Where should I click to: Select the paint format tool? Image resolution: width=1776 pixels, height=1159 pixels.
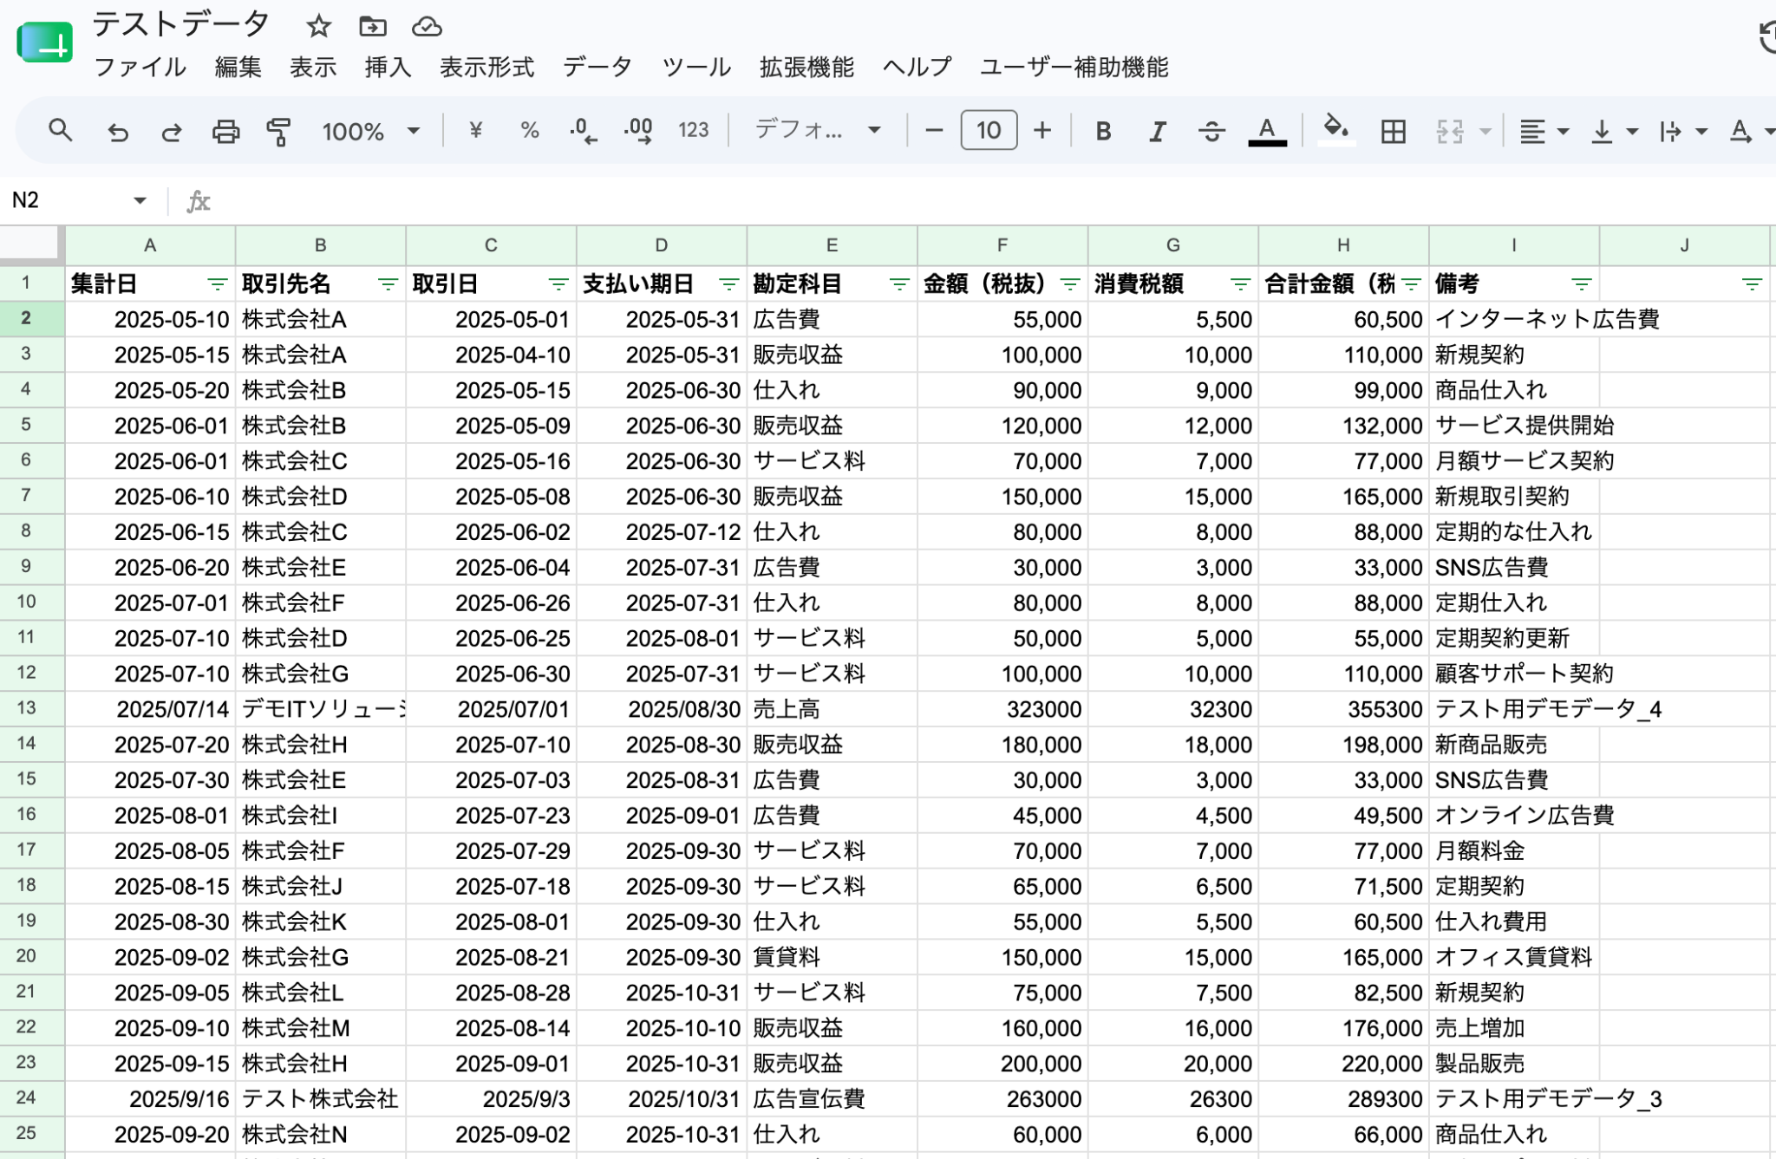[x=278, y=131]
